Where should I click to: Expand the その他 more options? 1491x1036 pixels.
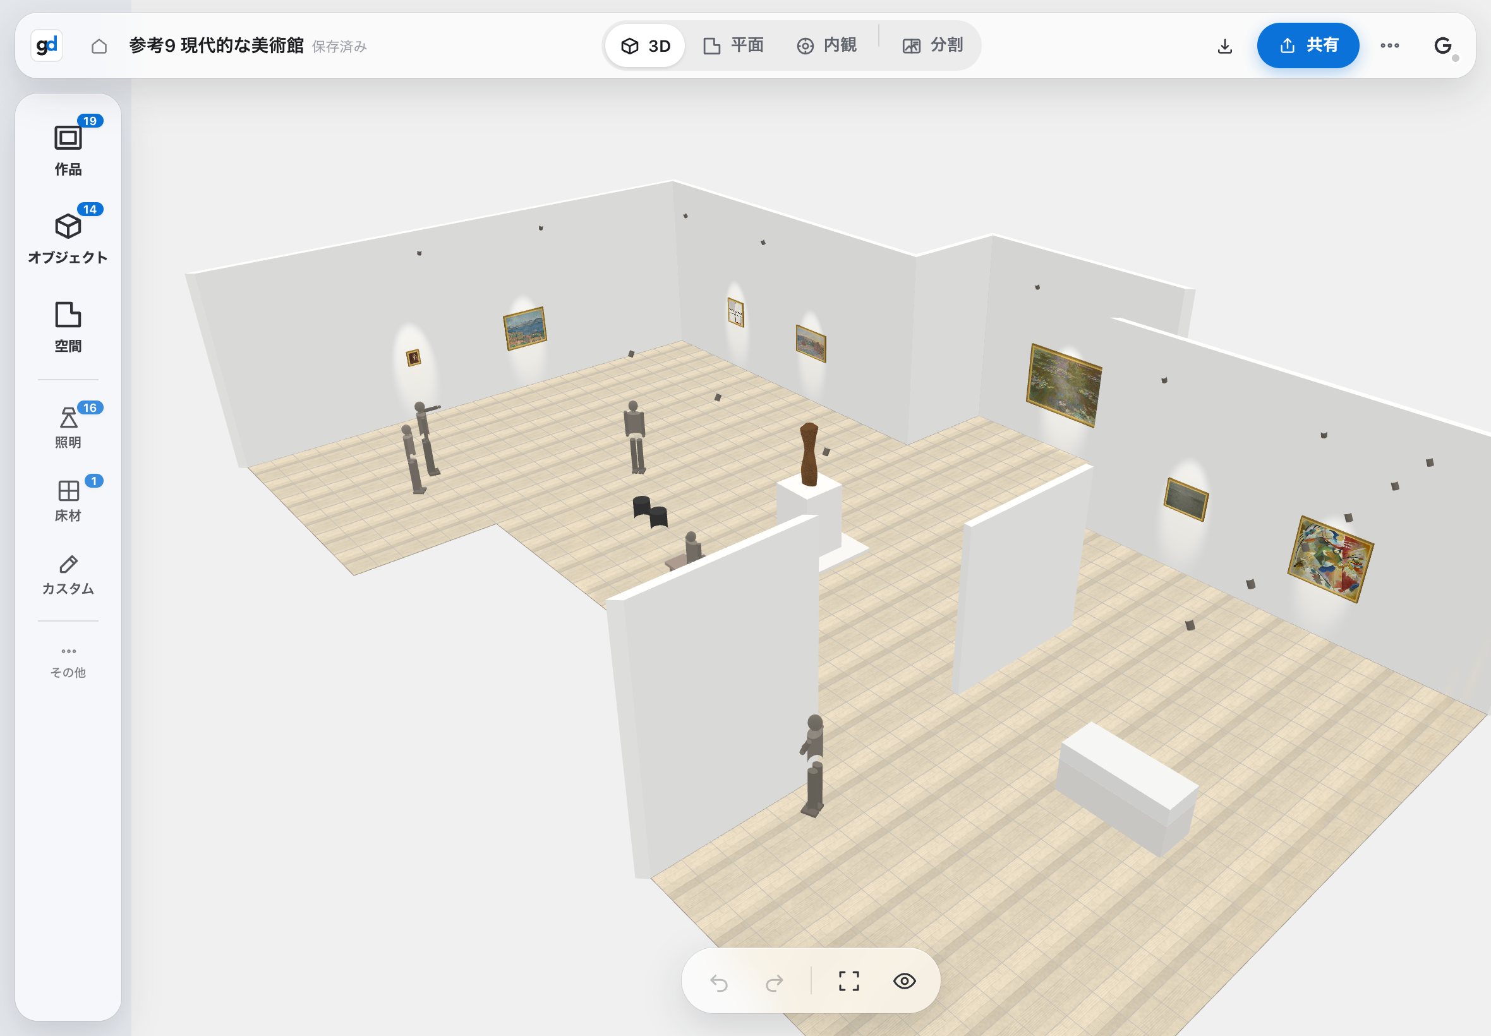68,662
